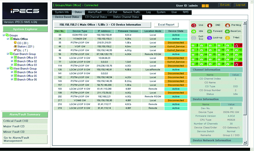The width and height of the screenshot is (254, 151).
Task: Click the Log-out button
Action: [240, 5]
